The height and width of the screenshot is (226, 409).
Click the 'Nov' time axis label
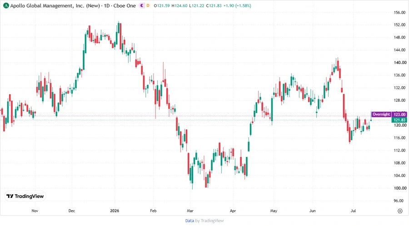tap(35, 211)
